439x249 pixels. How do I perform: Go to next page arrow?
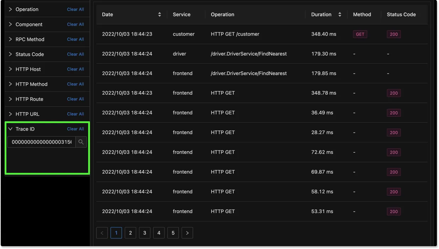[187, 233]
